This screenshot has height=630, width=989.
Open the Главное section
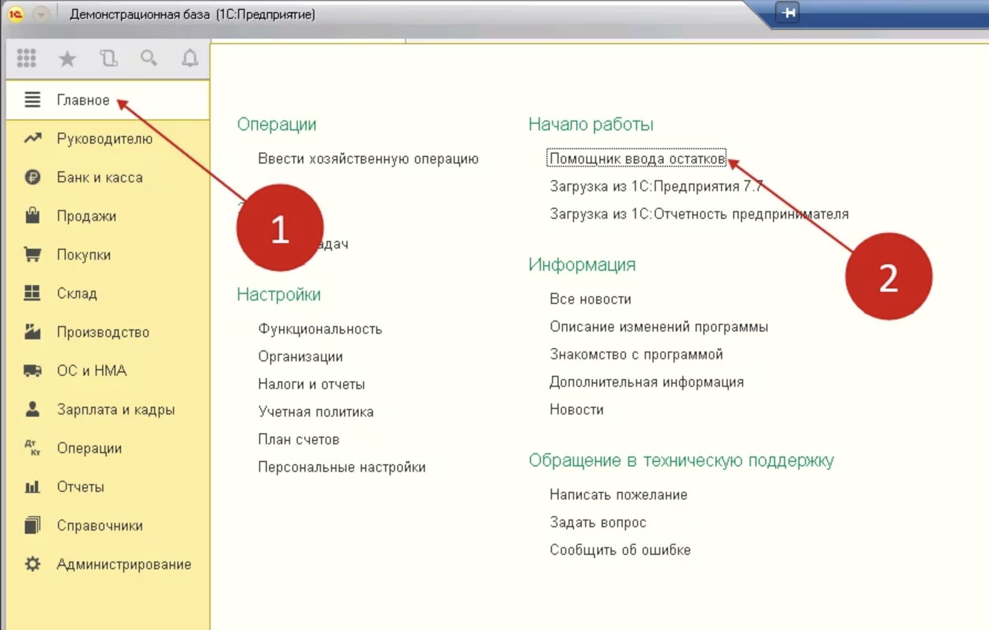83,100
